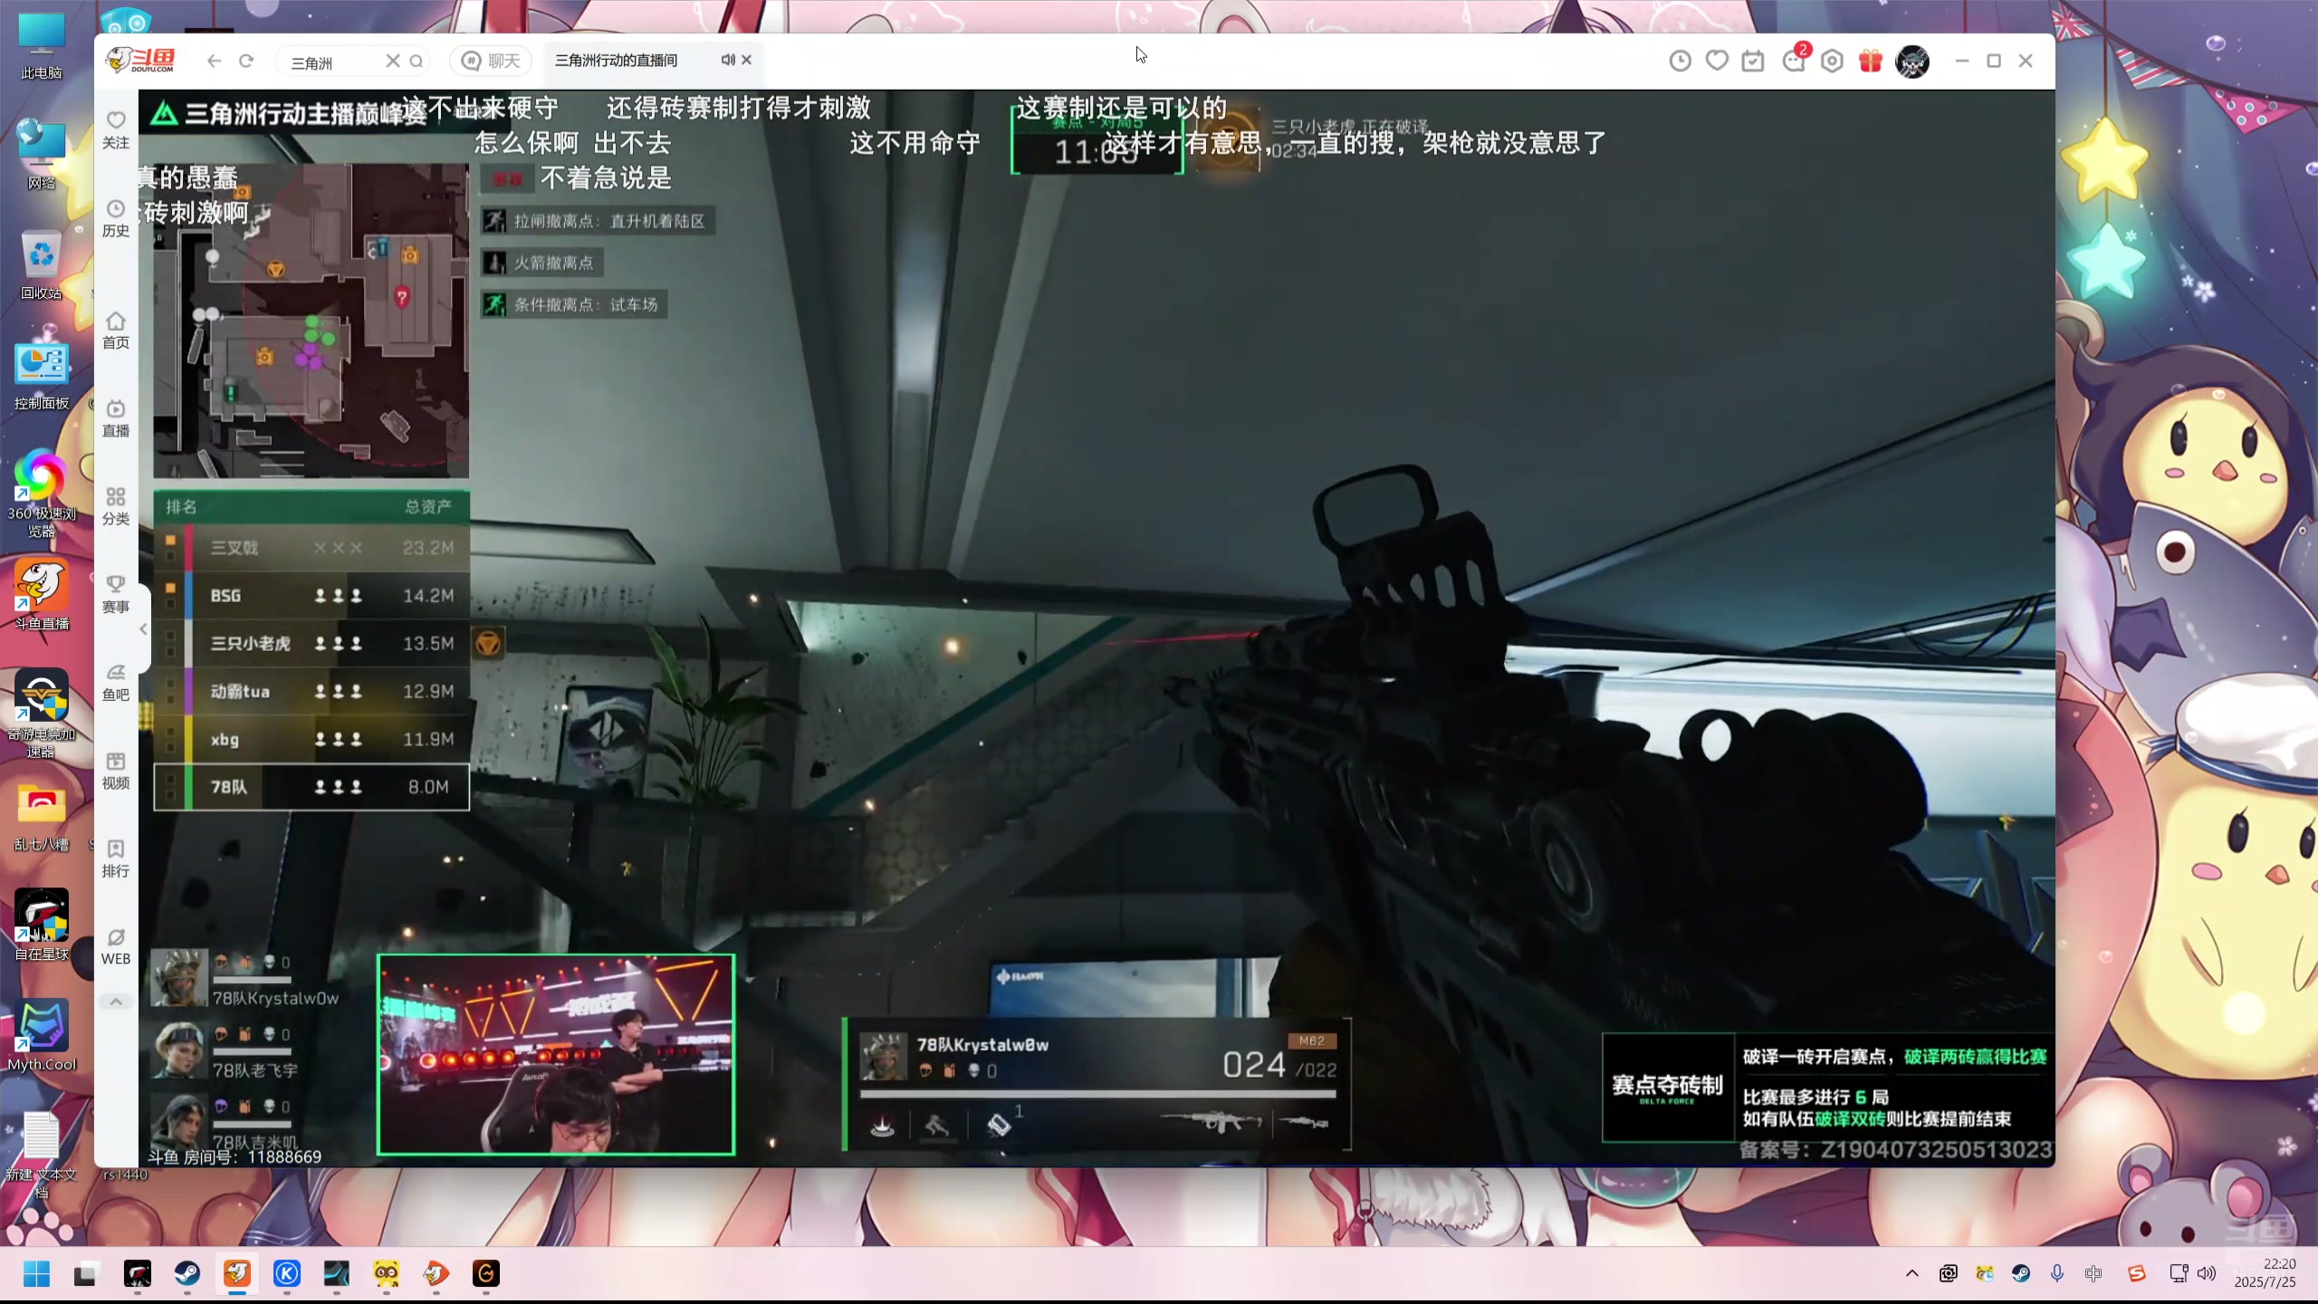The image size is (2318, 1304).
Task: Switch to Douyu app in taskbar
Action: (x=237, y=1274)
